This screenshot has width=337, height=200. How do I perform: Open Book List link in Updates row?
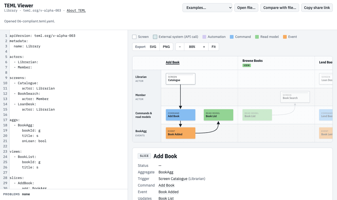166,198
